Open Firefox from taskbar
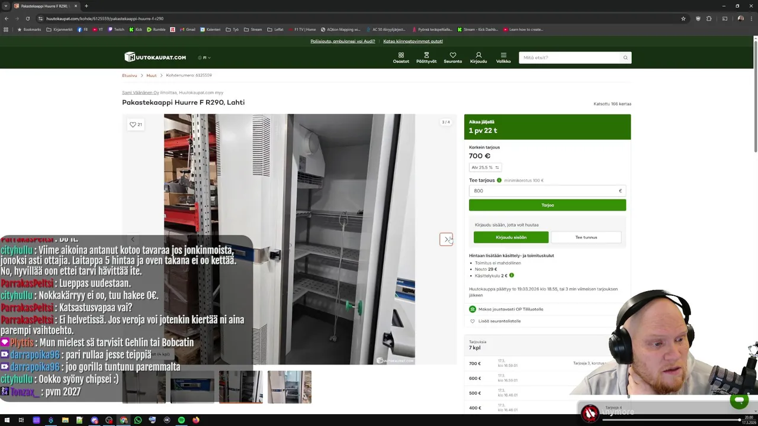Screen dimensions: 758x426 coord(195,420)
